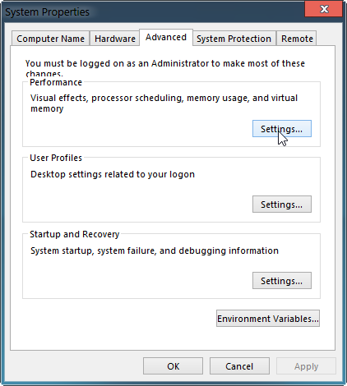This screenshot has height=386, width=347.
Task: Close the System Properties window
Action: coord(324,9)
